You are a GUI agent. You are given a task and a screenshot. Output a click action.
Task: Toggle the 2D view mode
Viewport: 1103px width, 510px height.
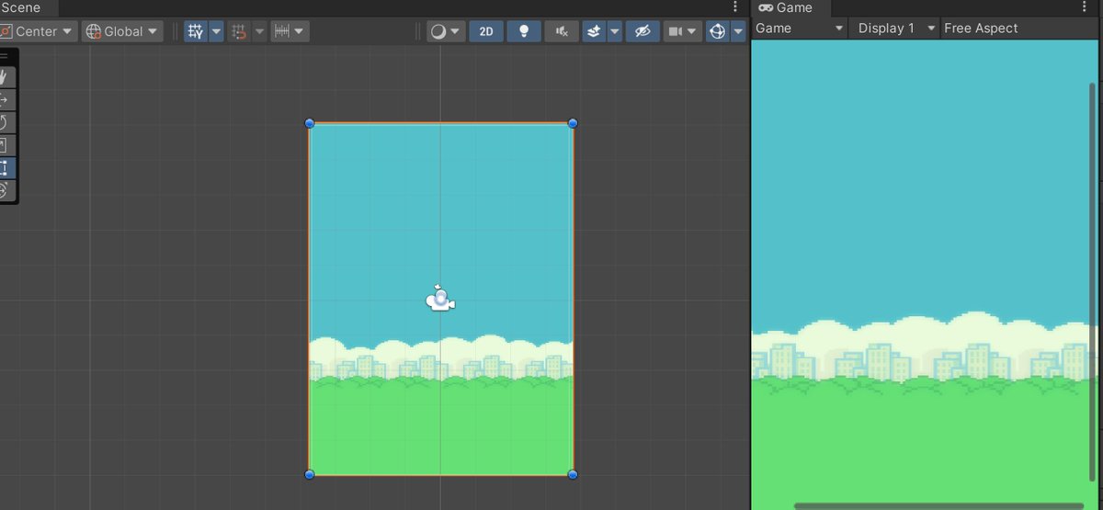(486, 31)
